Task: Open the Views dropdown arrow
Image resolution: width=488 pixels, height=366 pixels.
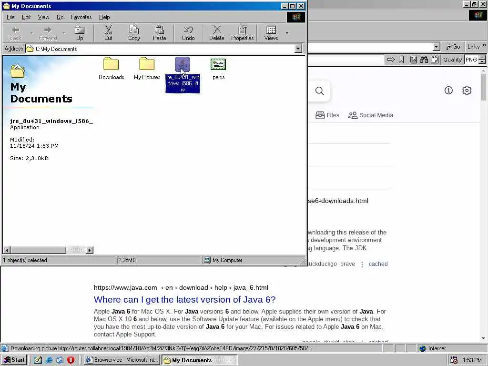Action: [287, 33]
